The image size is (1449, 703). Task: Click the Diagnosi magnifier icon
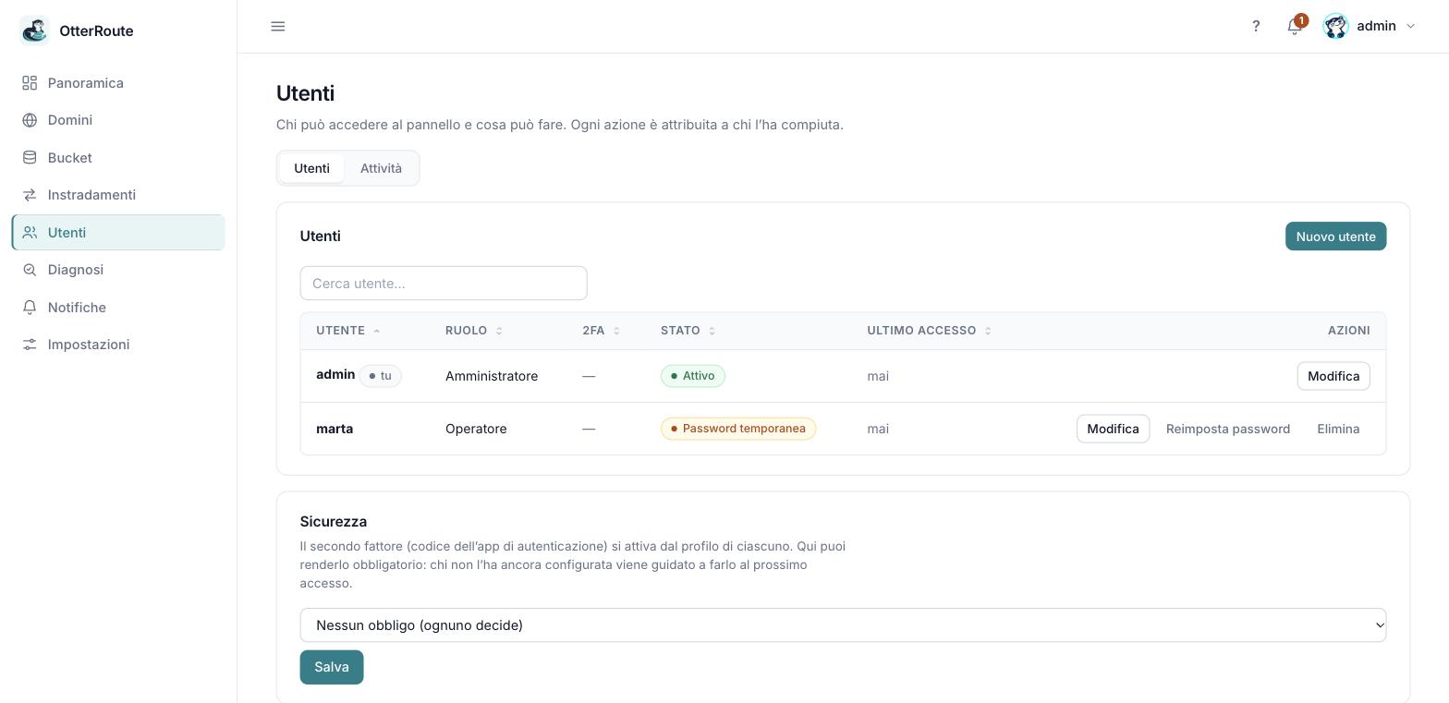pyautogui.click(x=30, y=270)
